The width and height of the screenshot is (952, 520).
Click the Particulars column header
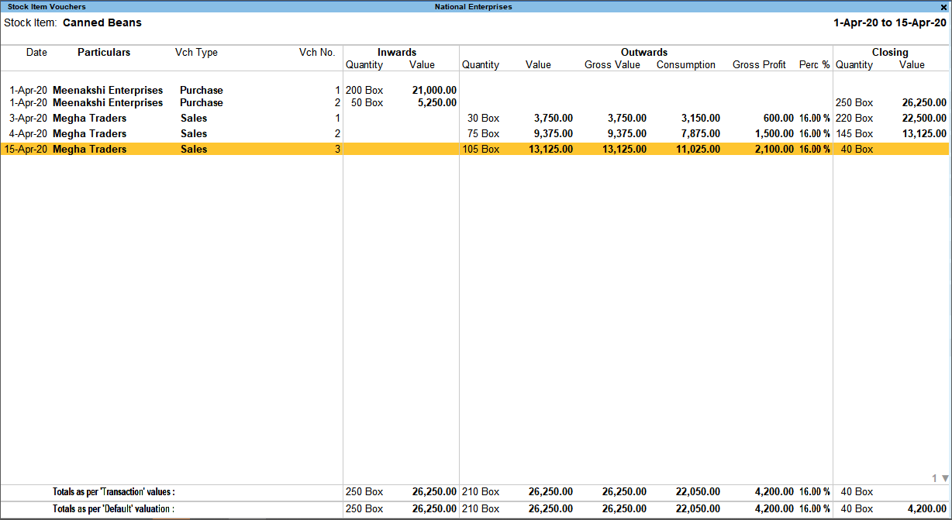point(103,52)
